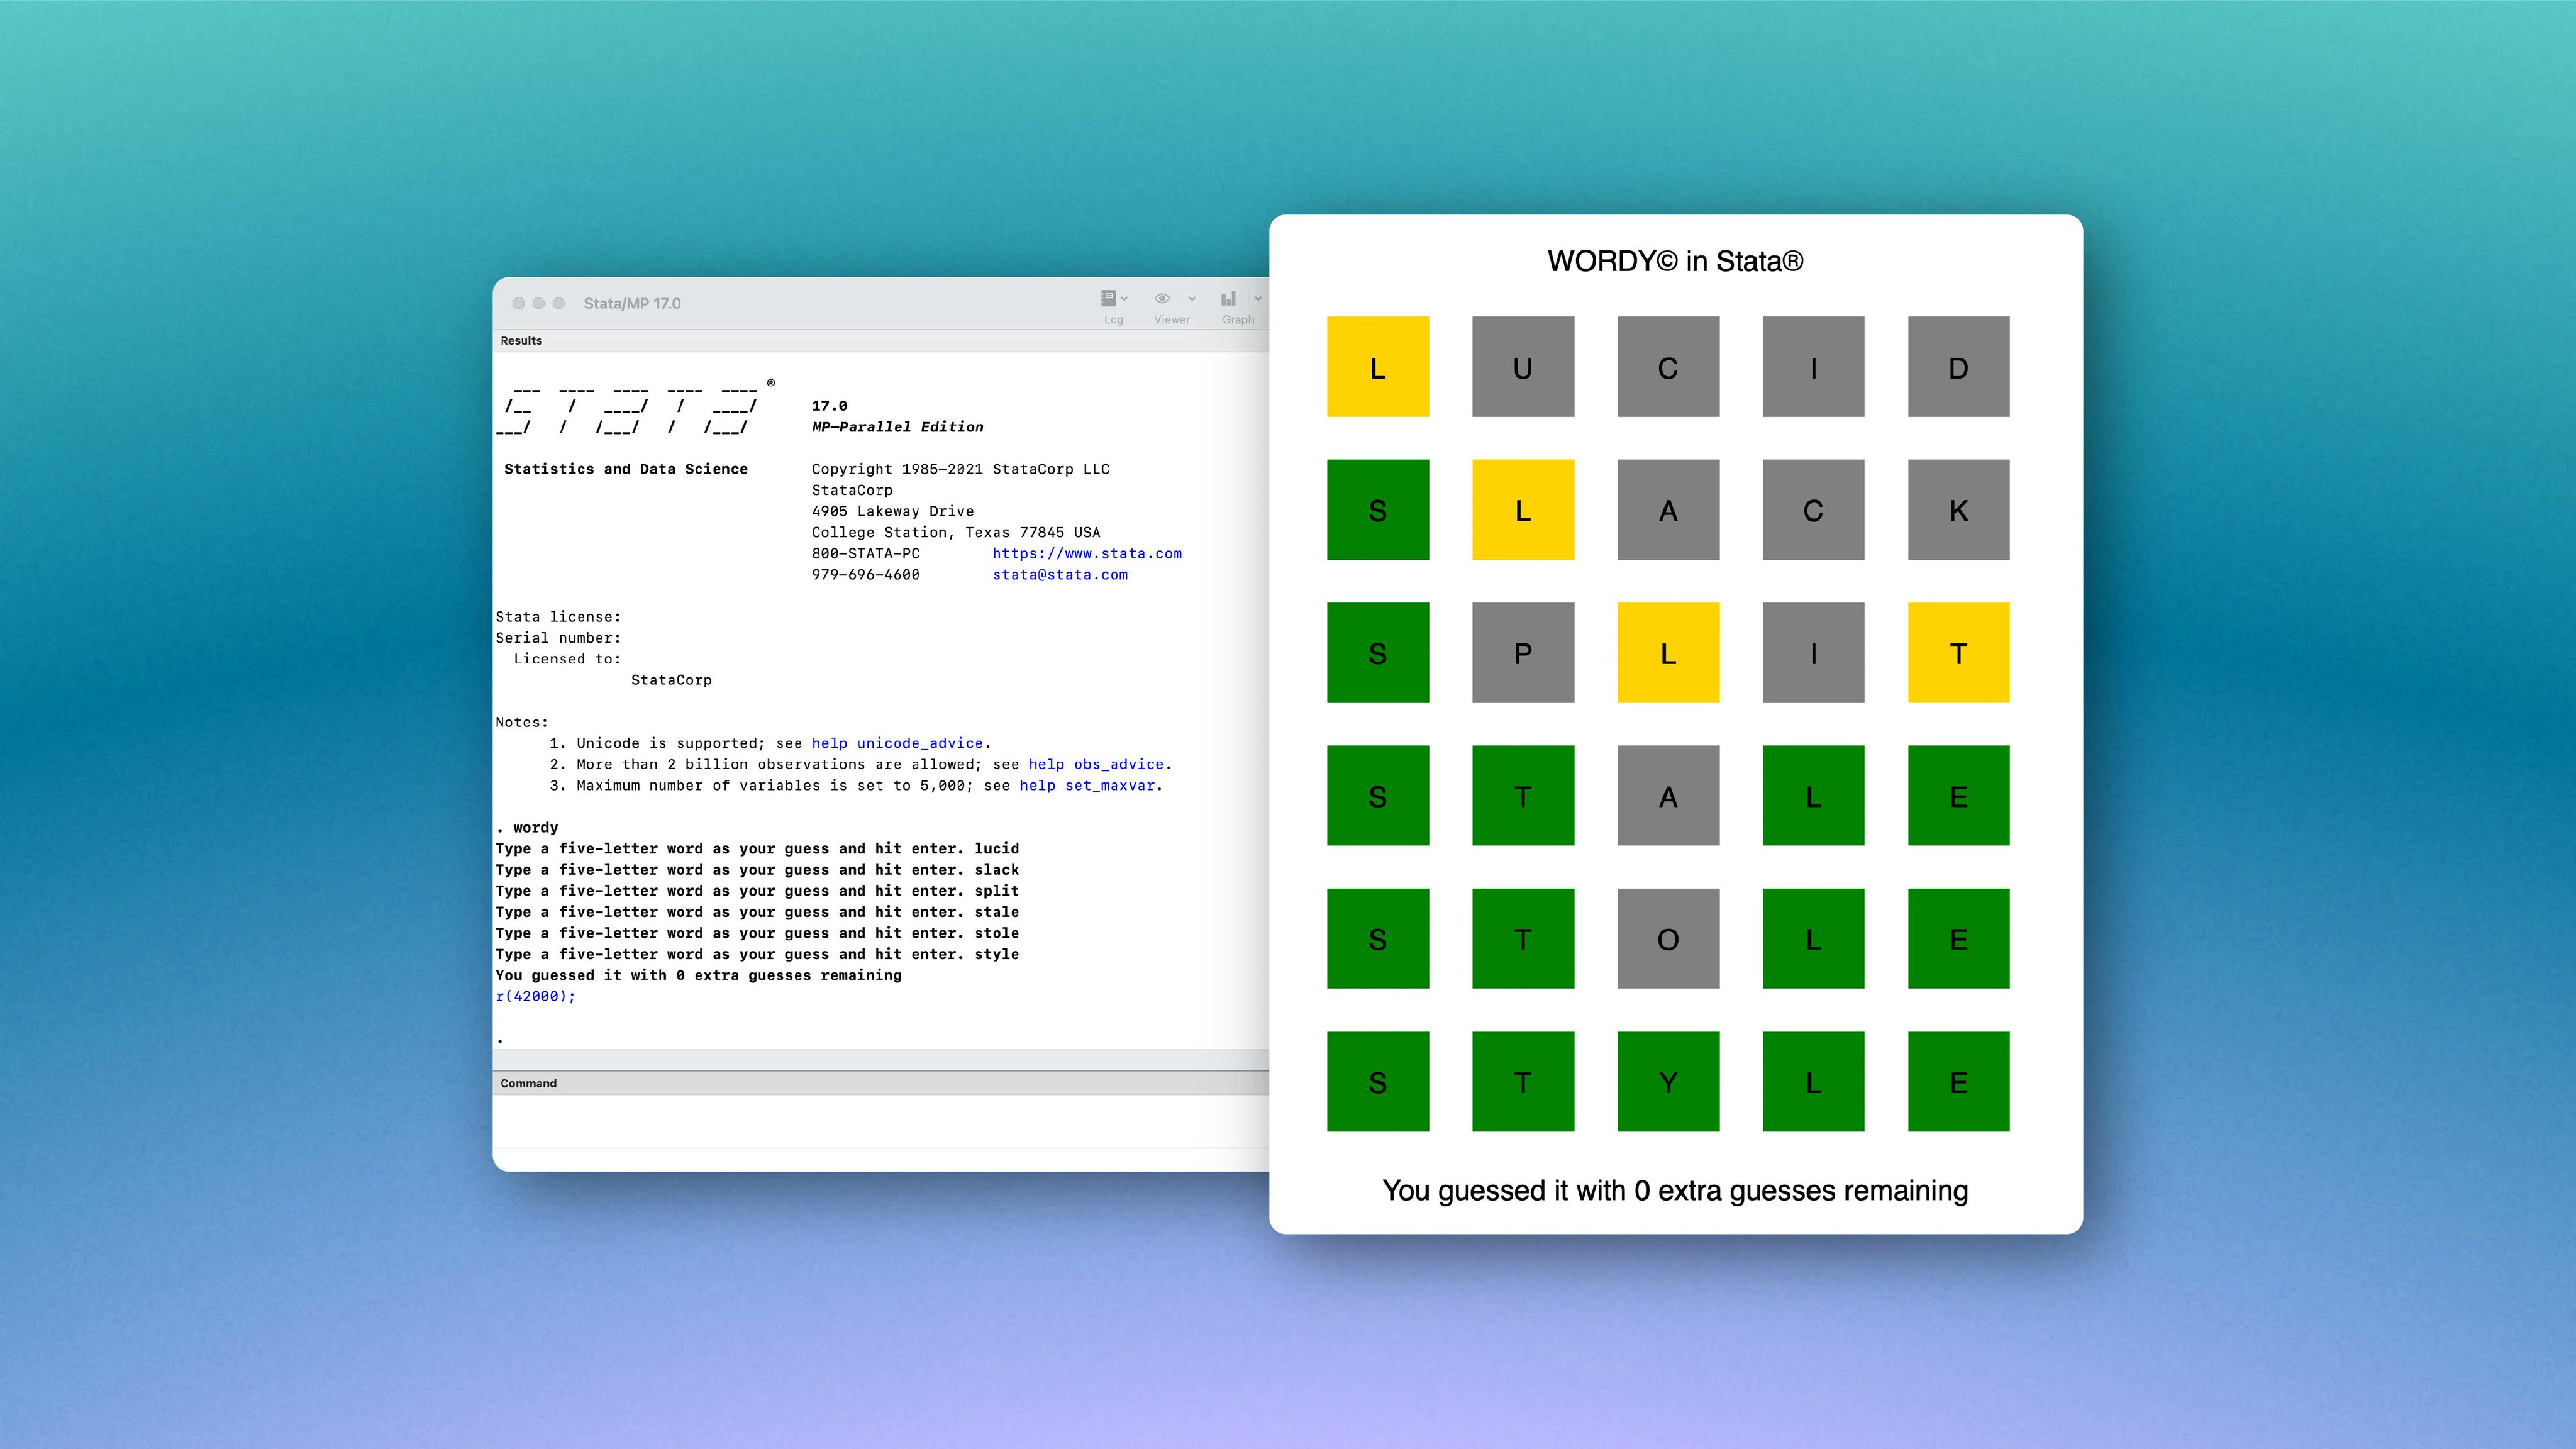This screenshot has width=2576, height=1449.
Task: Click 'MP-Parallel Edition' text
Action: (x=897, y=427)
